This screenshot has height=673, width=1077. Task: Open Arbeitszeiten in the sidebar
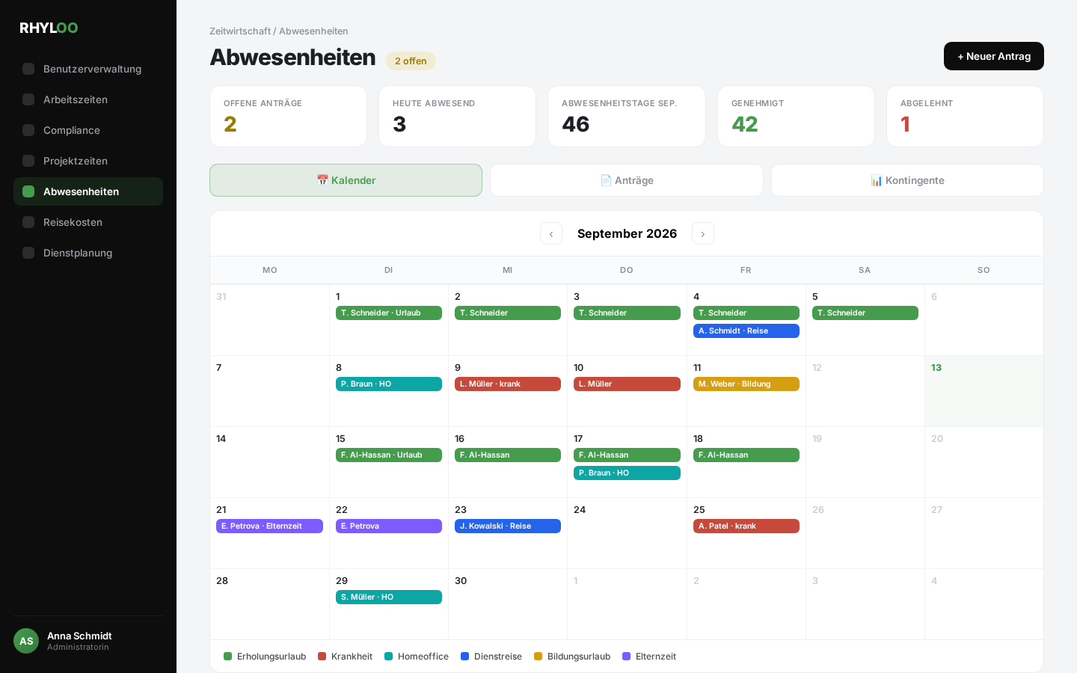click(x=88, y=99)
